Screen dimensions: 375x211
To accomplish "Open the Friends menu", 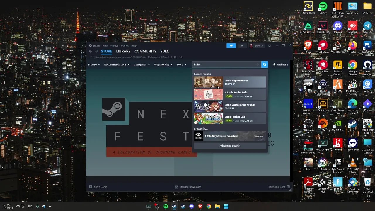I will 114,46.
